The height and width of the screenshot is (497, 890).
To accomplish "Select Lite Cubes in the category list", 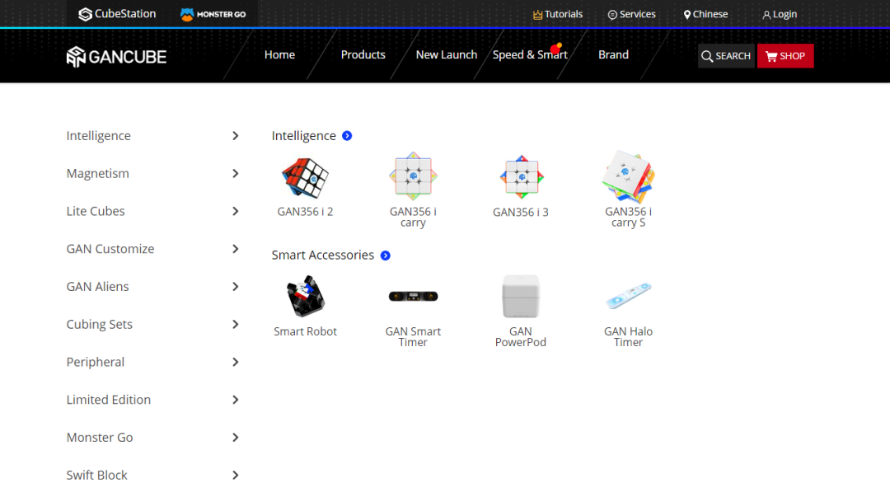I will tap(96, 211).
